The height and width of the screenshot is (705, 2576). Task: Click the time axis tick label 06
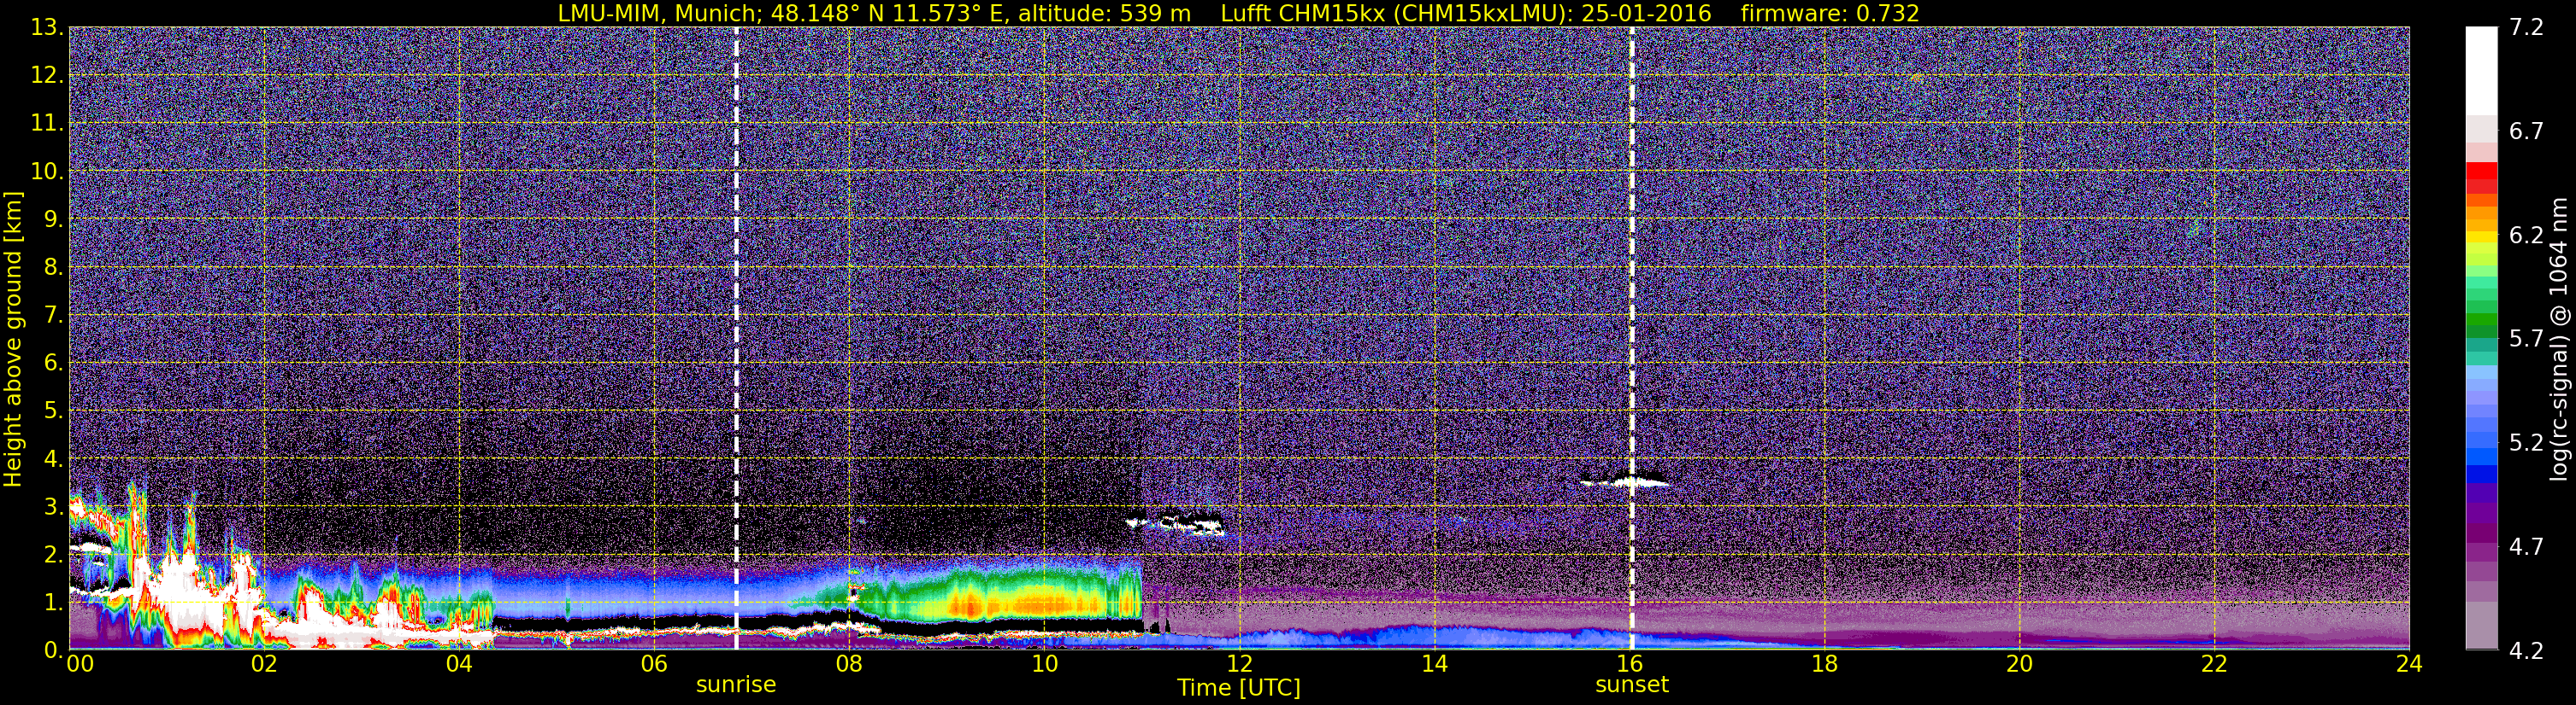click(x=654, y=664)
